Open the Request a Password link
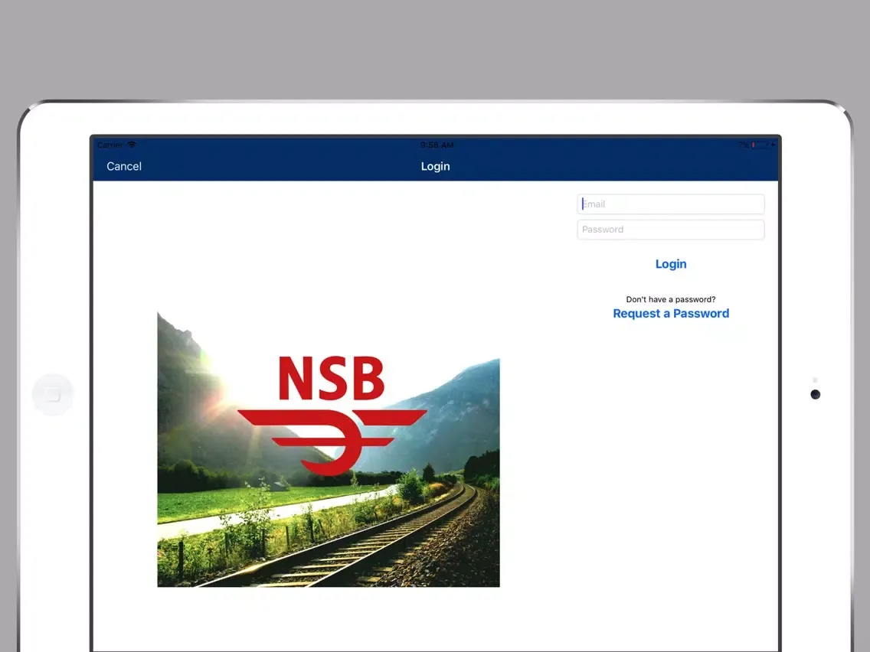 [671, 313]
